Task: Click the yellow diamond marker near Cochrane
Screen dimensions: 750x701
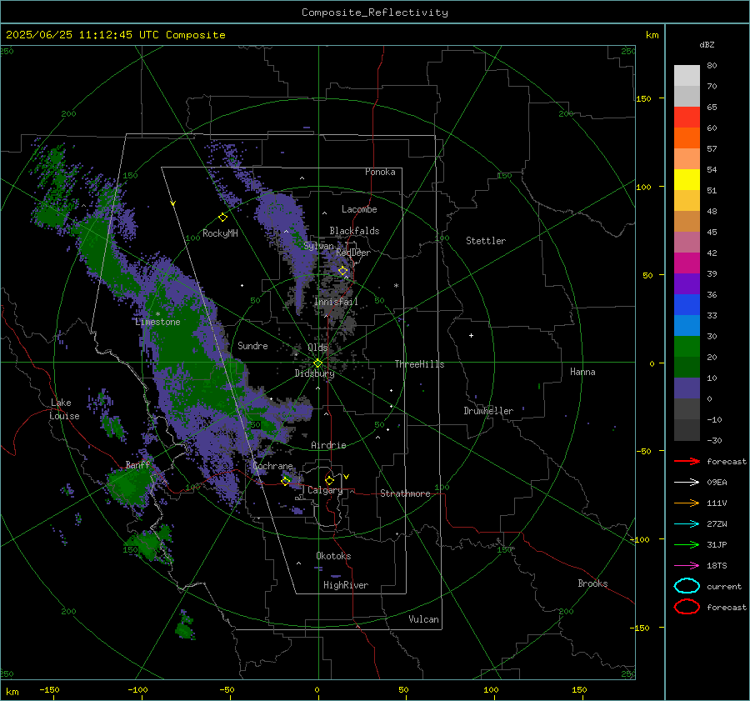Action: [286, 482]
